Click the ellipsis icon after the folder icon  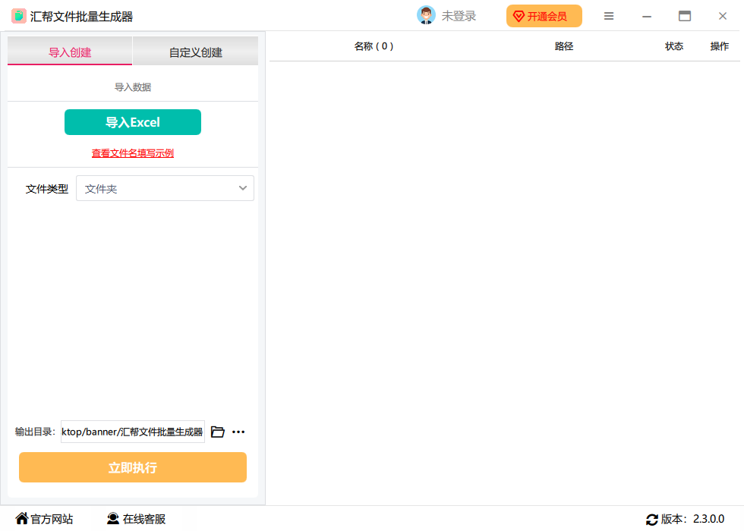click(x=238, y=432)
